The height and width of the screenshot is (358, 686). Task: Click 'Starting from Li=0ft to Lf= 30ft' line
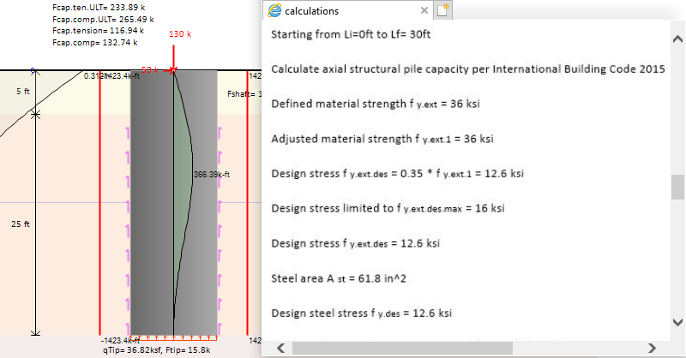click(x=351, y=34)
